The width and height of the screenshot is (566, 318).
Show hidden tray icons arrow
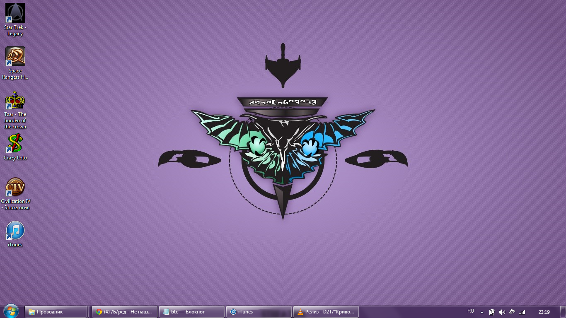482,312
